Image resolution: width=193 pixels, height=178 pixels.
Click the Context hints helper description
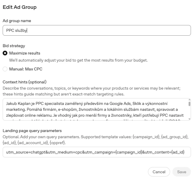91,91
